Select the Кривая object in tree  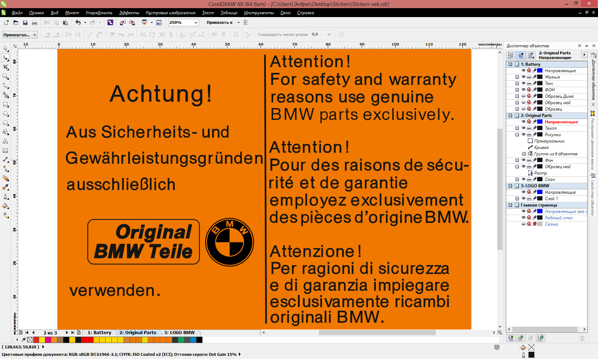[x=541, y=148]
